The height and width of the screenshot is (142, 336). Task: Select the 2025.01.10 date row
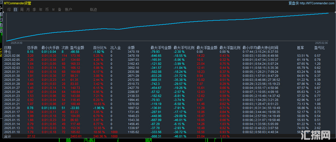tap(12, 132)
